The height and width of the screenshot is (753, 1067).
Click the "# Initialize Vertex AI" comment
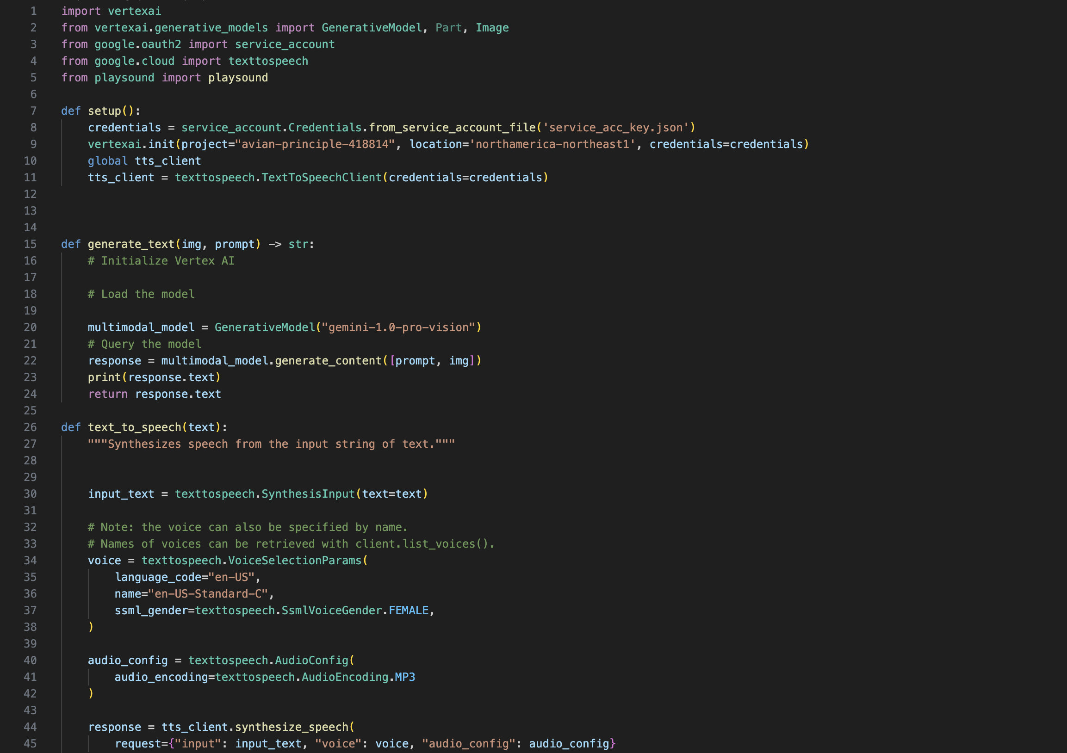pyautogui.click(x=161, y=261)
